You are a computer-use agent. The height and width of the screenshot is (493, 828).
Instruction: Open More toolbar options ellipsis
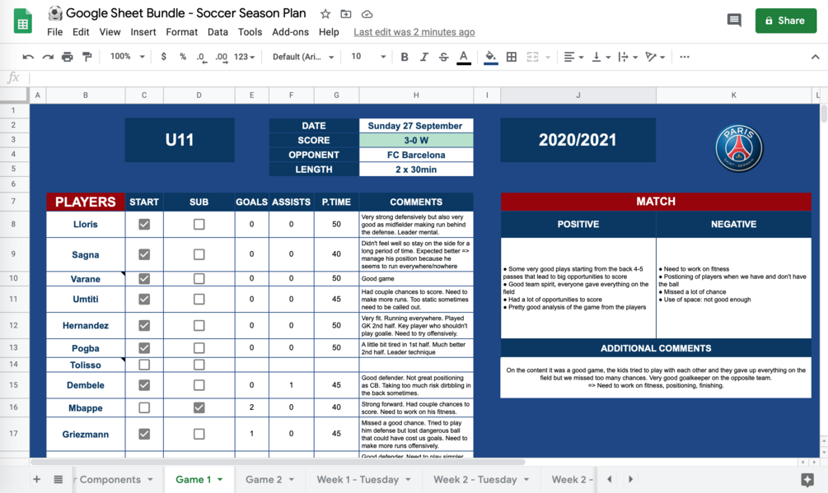(685, 57)
